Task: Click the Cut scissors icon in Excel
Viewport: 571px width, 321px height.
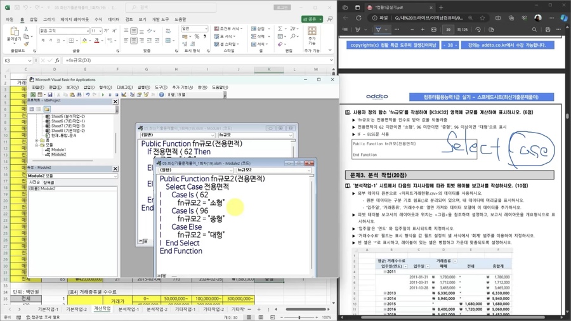Action: point(26,29)
